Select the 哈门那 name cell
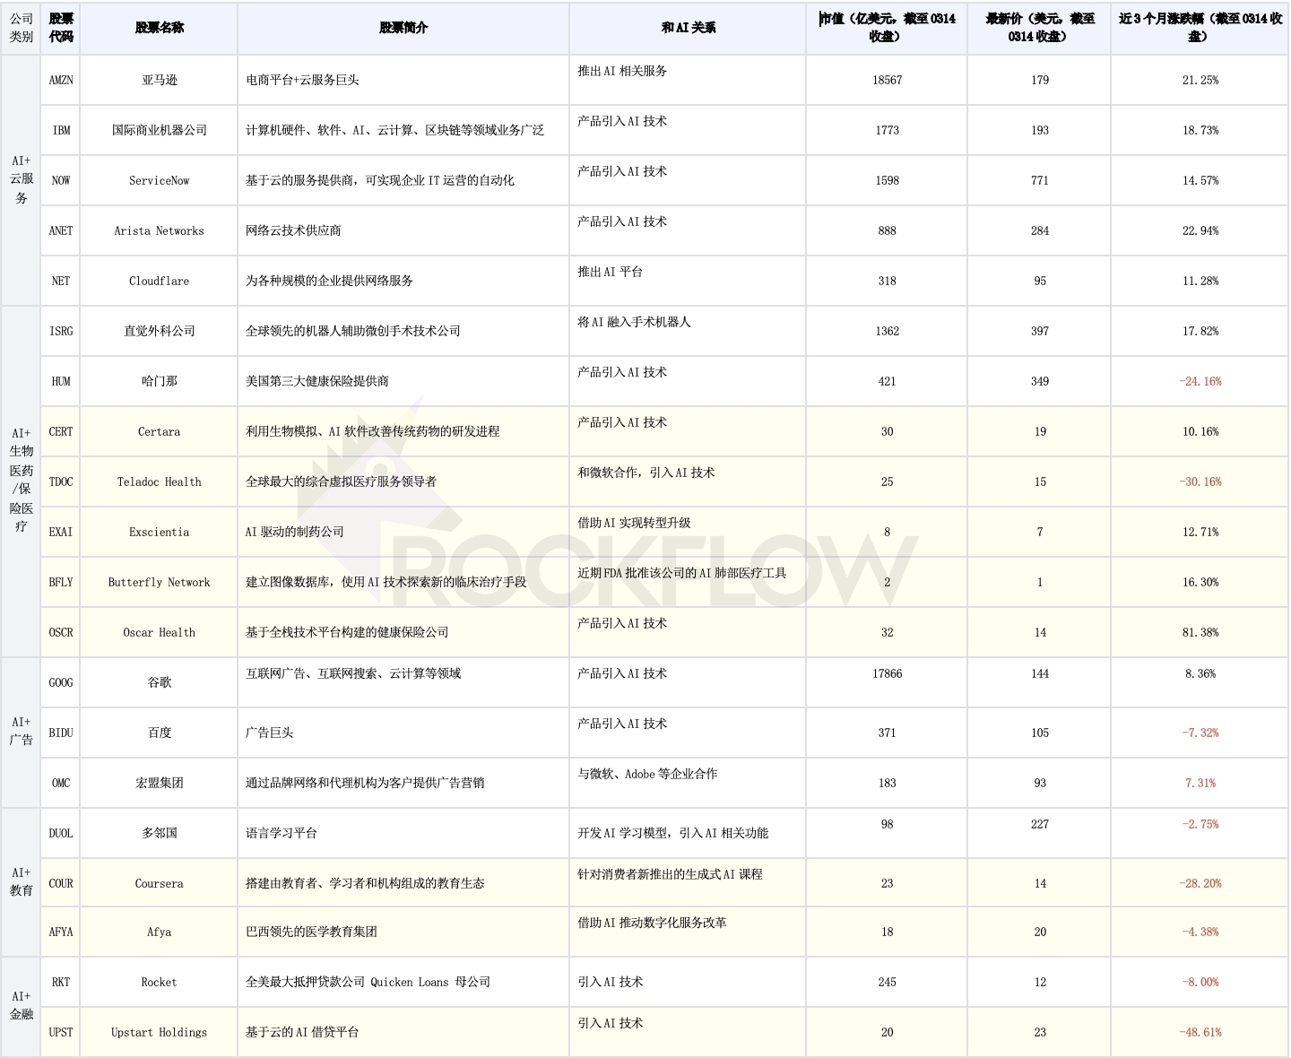This screenshot has height=1058, width=1291. click(159, 381)
